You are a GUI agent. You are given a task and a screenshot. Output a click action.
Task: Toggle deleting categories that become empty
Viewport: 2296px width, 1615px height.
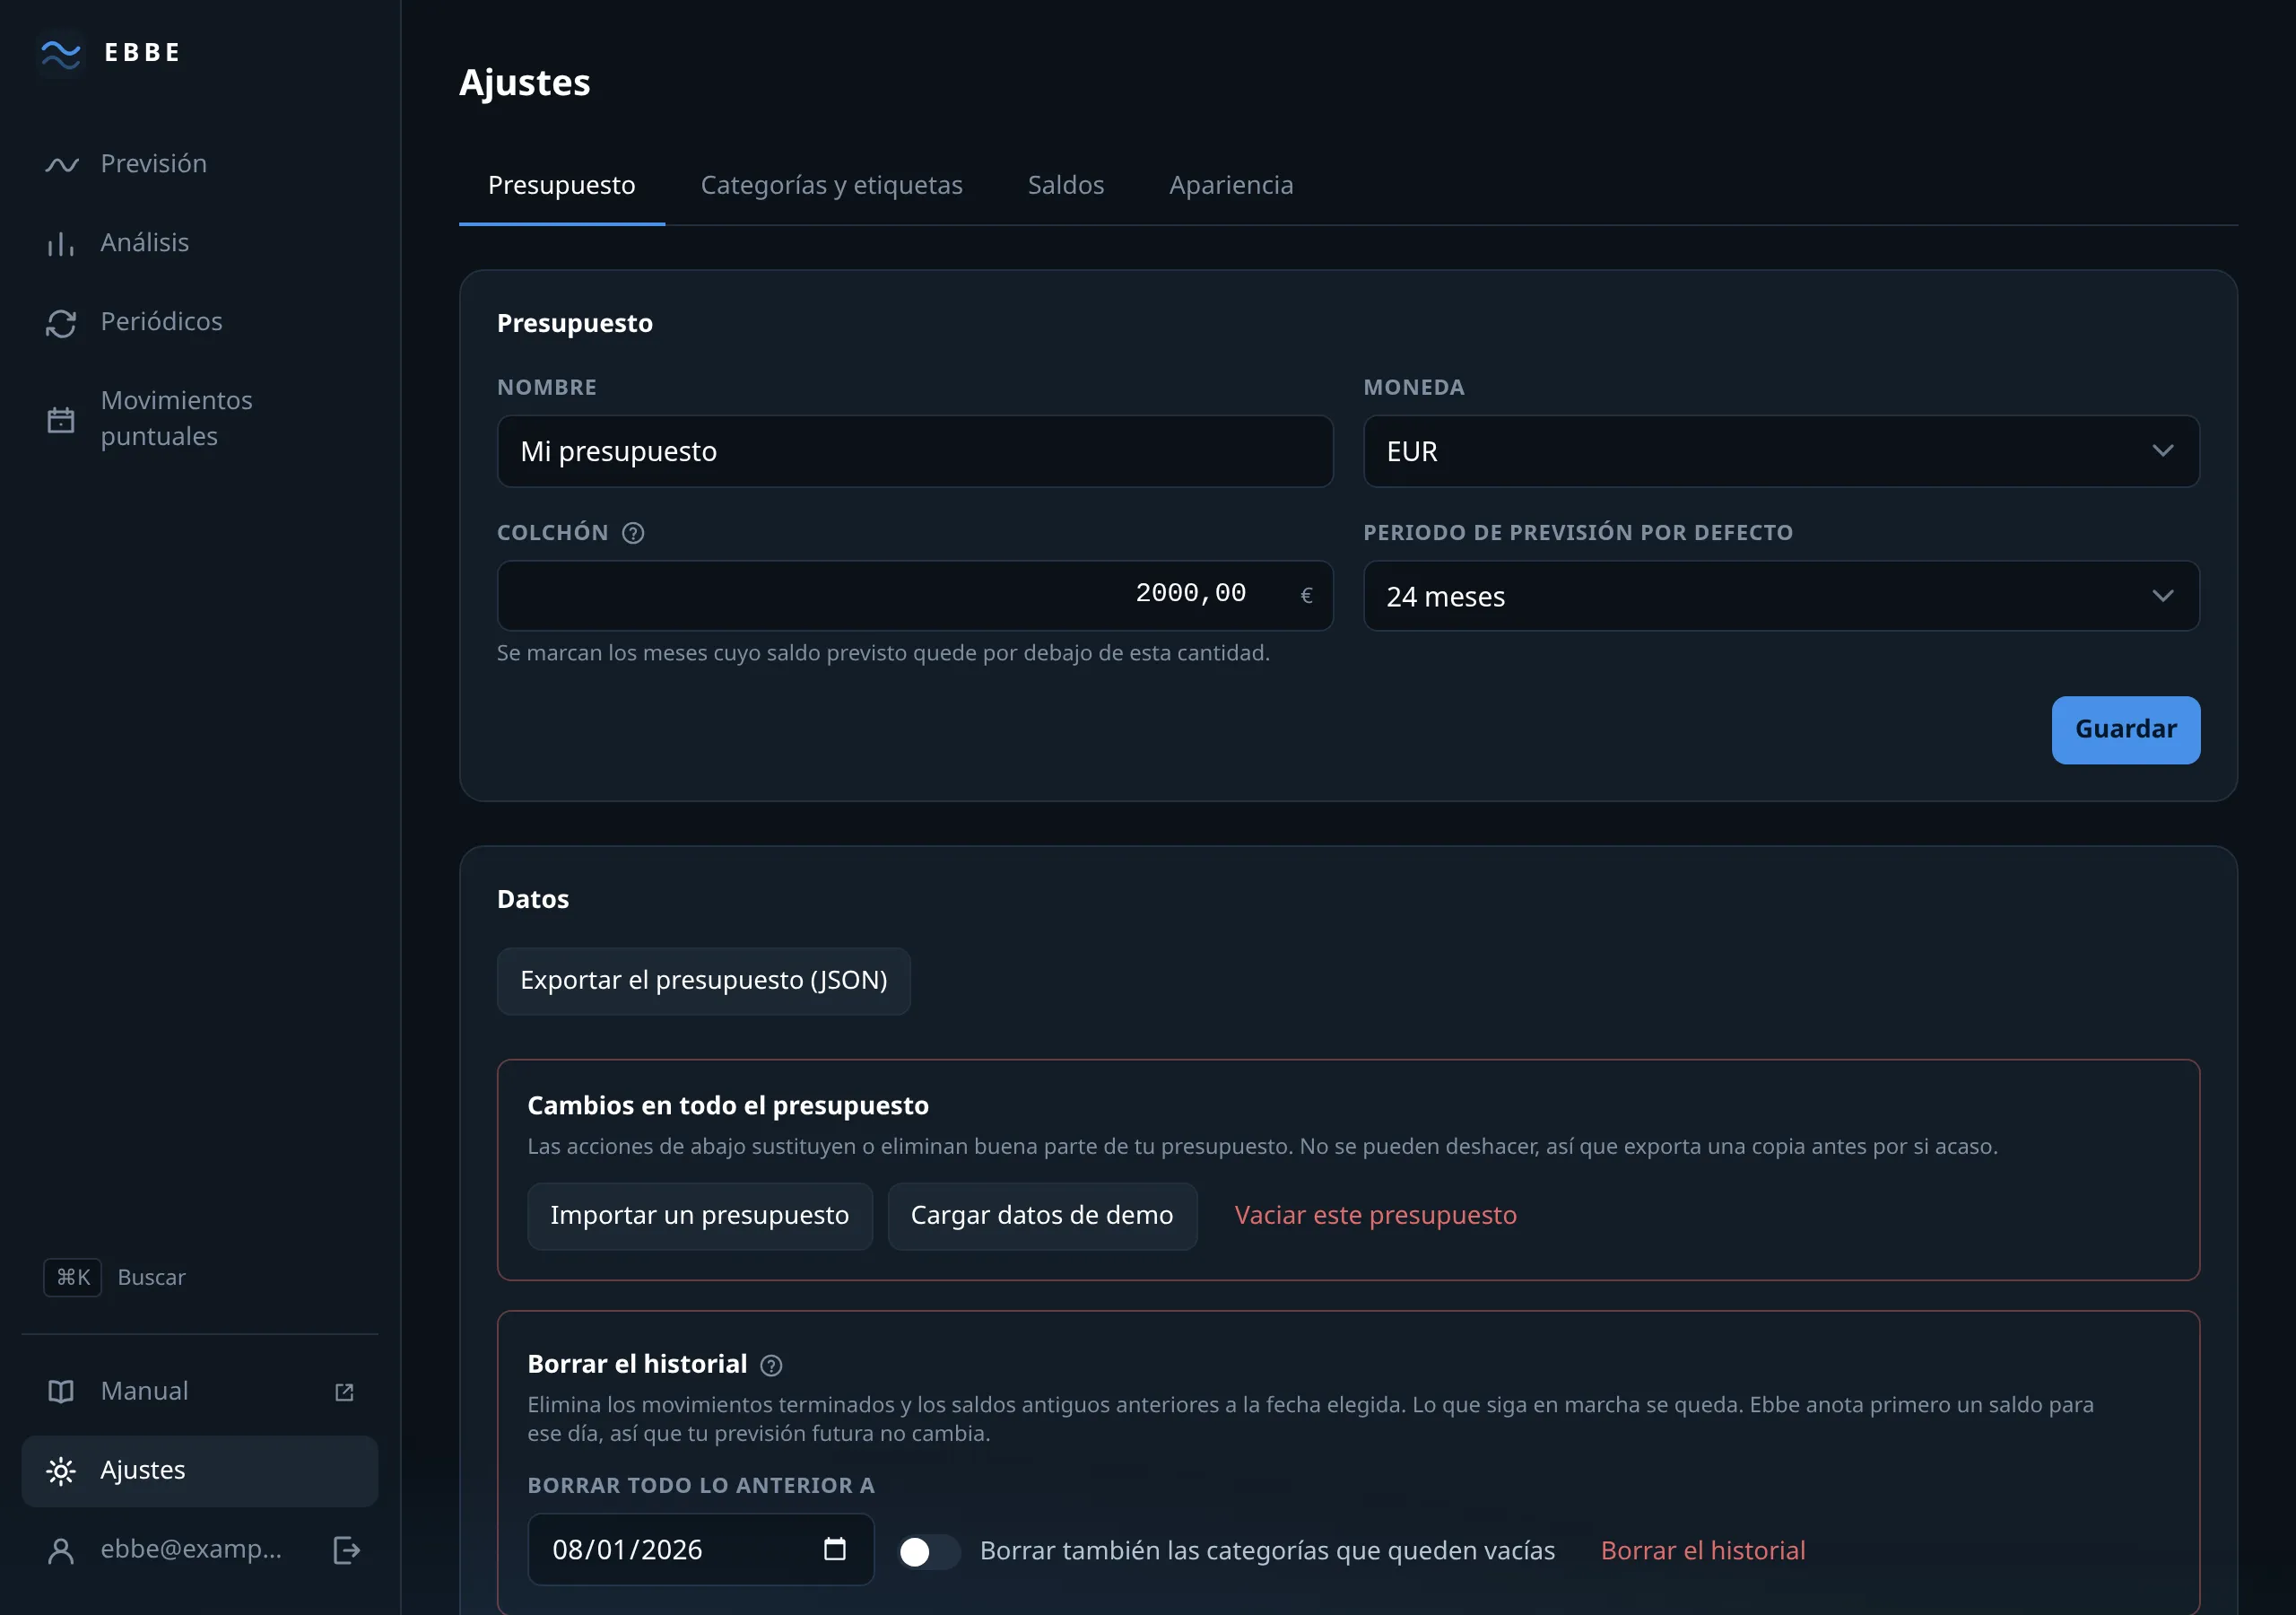tap(928, 1551)
